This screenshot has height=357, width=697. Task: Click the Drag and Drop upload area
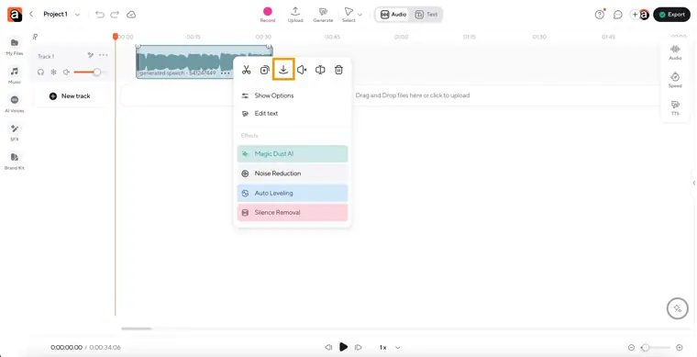tap(412, 95)
